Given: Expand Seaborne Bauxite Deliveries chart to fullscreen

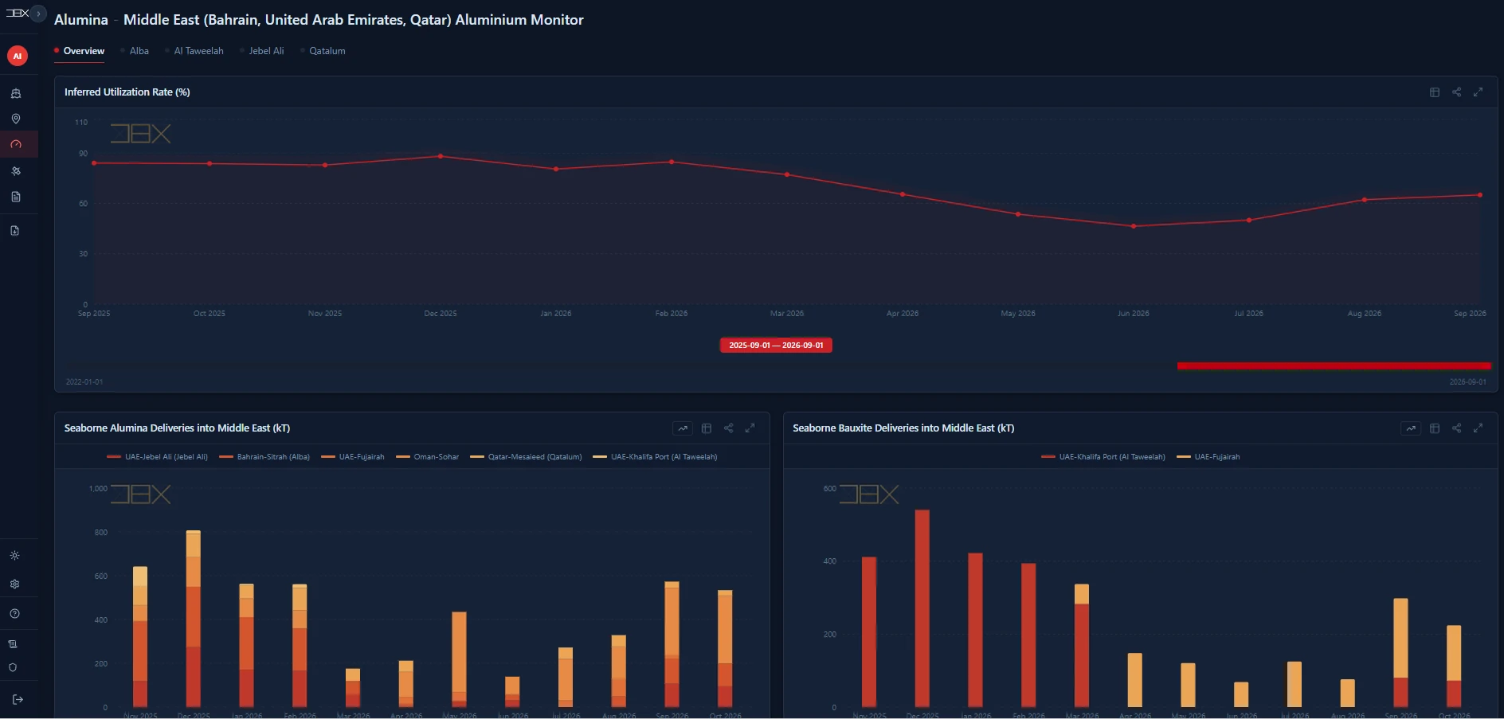Looking at the screenshot, I should 1478,428.
